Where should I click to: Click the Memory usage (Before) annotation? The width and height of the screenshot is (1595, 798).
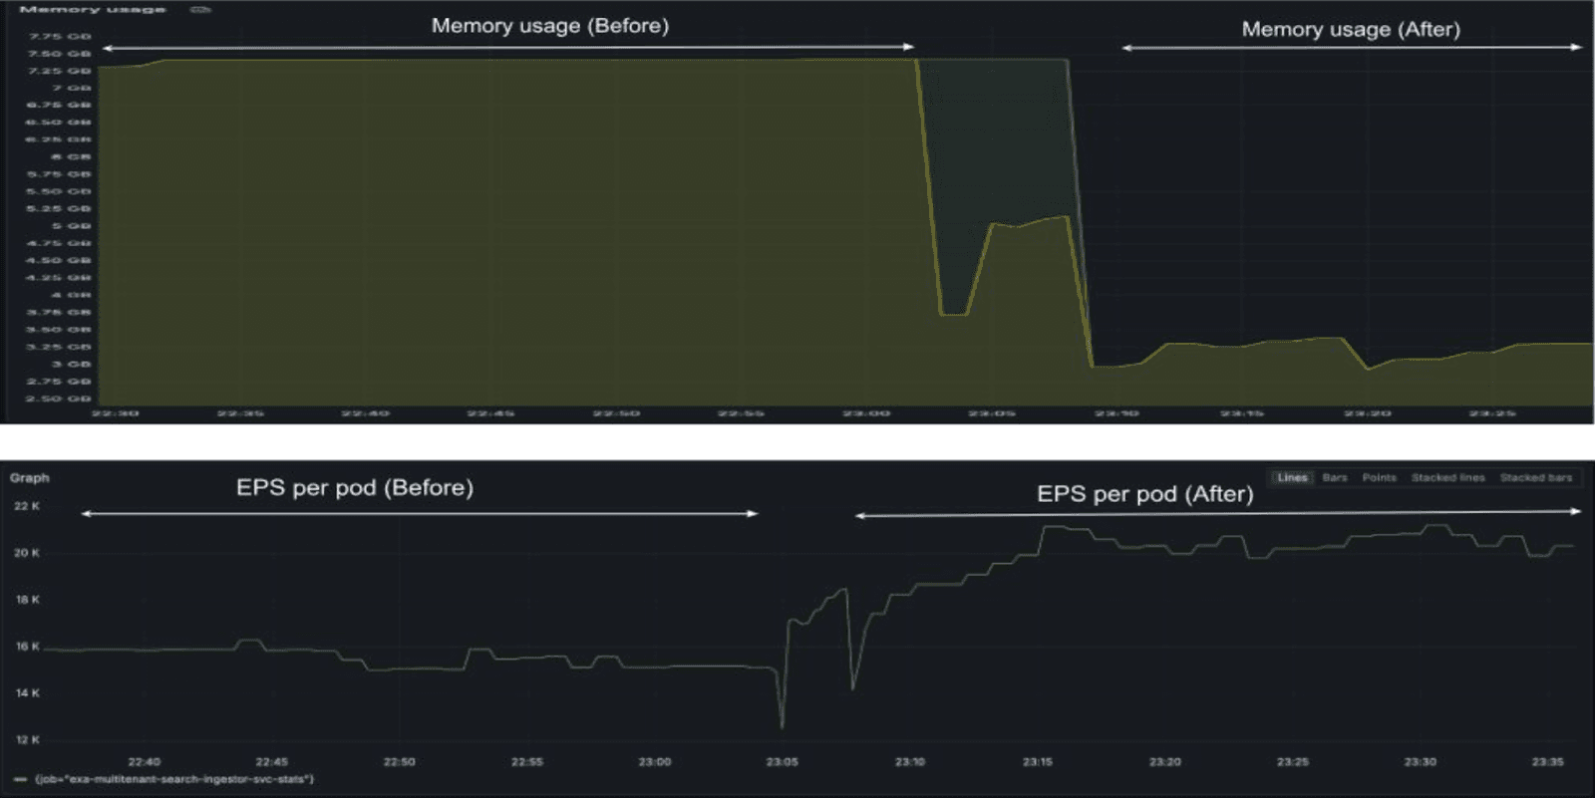[x=549, y=26]
